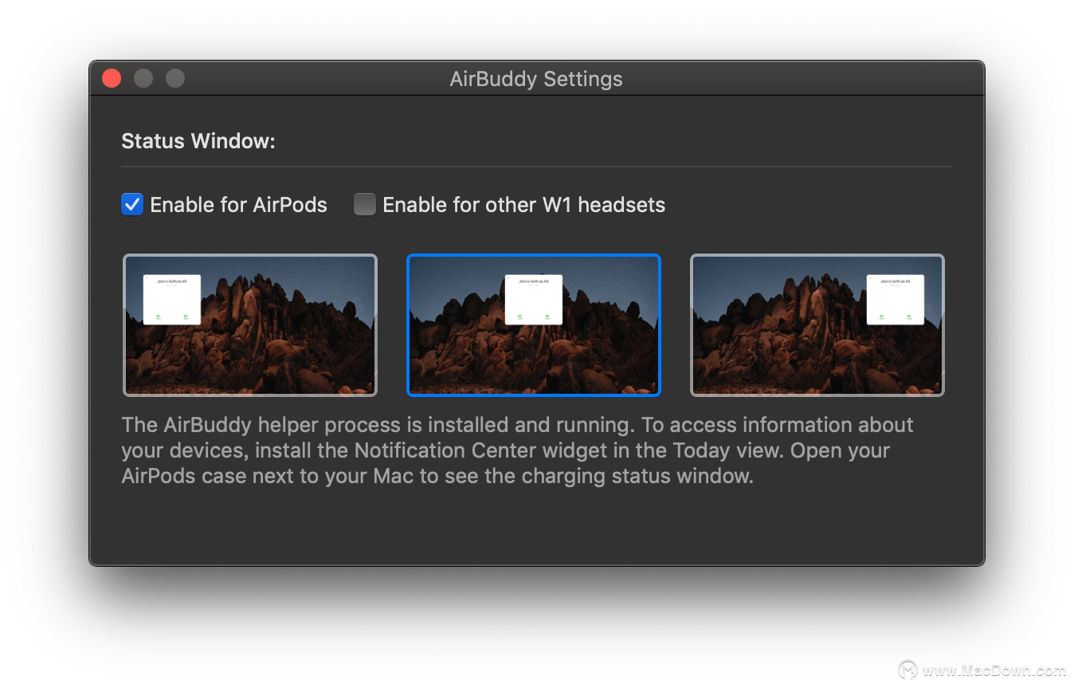Viewport: 1074px width, 684px height.
Task: Click the zoom button of AirBuddy Settings
Action: coord(175,78)
